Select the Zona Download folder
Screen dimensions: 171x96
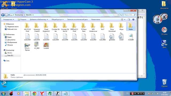click(x=112, y=27)
